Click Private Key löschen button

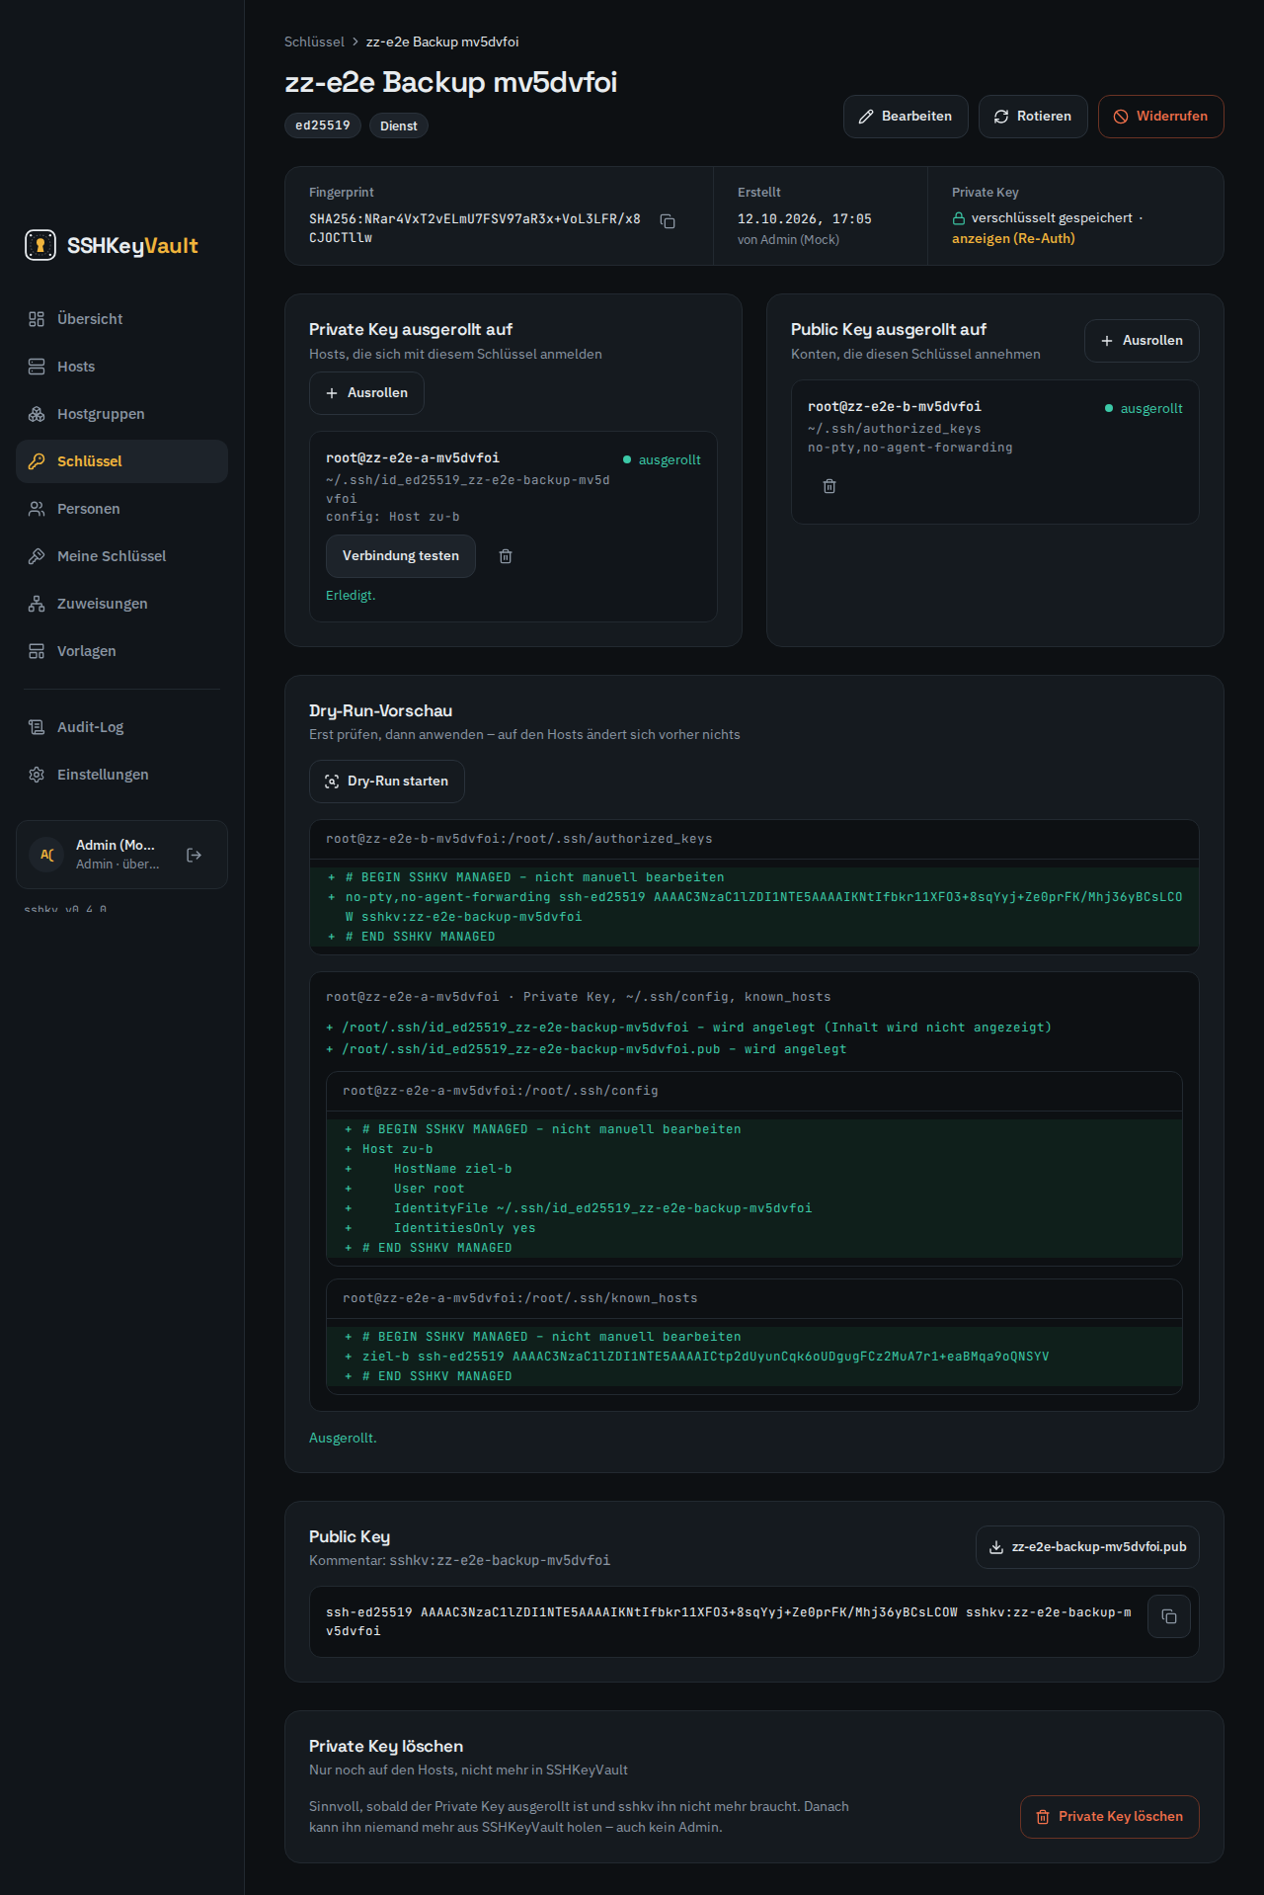tap(1110, 1817)
